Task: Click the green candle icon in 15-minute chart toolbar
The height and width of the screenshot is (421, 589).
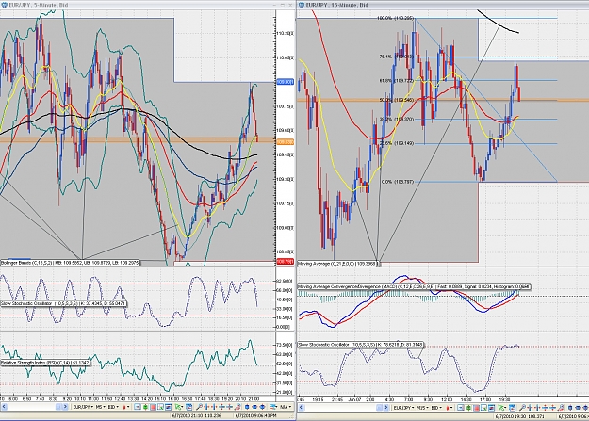Action: click(468, 407)
